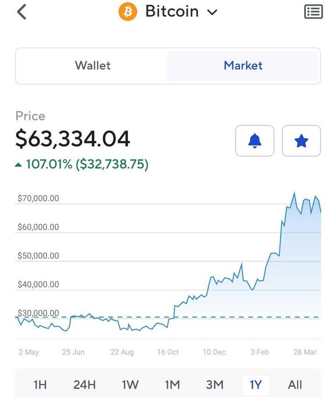Expand the Bitcoin asset selector chevron
336x397 pixels.
212,12
